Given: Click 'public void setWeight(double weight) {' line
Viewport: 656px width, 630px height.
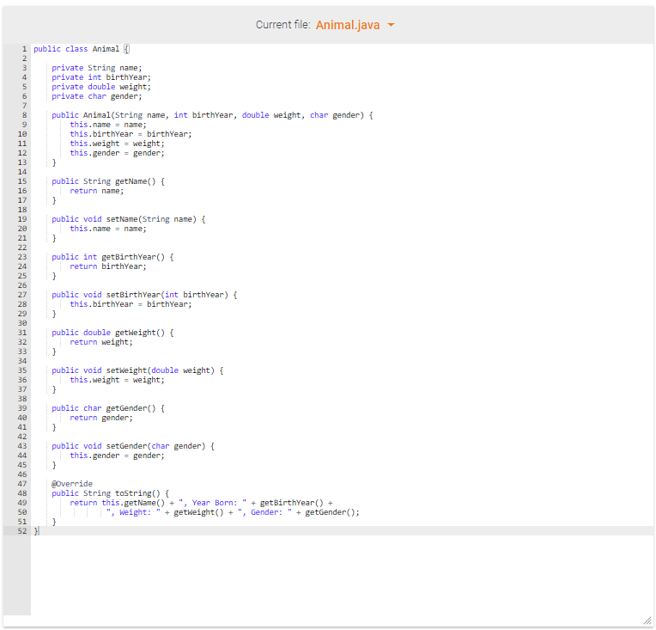Looking at the screenshot, I should [x=137, y=370].
